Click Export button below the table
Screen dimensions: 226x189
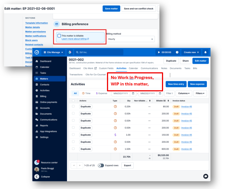coord(127,165)
